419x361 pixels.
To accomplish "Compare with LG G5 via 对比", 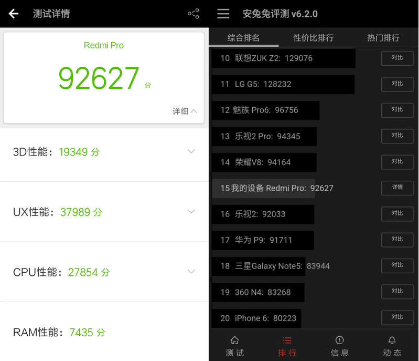I will [x=397, y=84].
